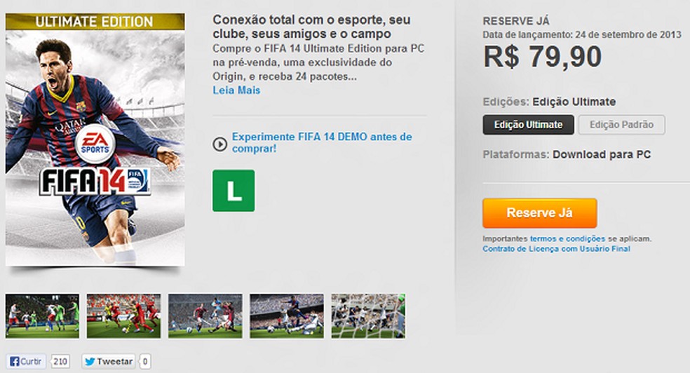Click the orange Reserve Já button
Image resolution: width=690 pixels, height=373 pixels.
point(539,213)
